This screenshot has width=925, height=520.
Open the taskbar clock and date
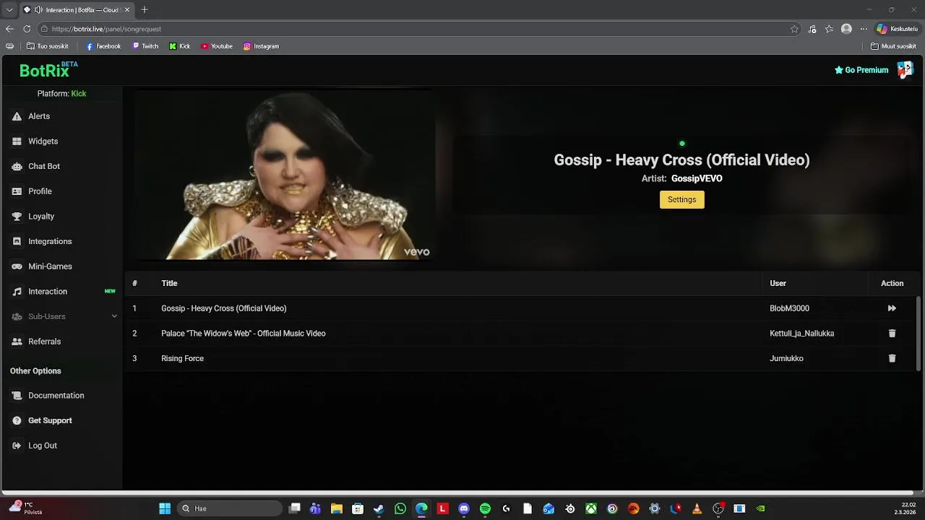pos(905,508)
